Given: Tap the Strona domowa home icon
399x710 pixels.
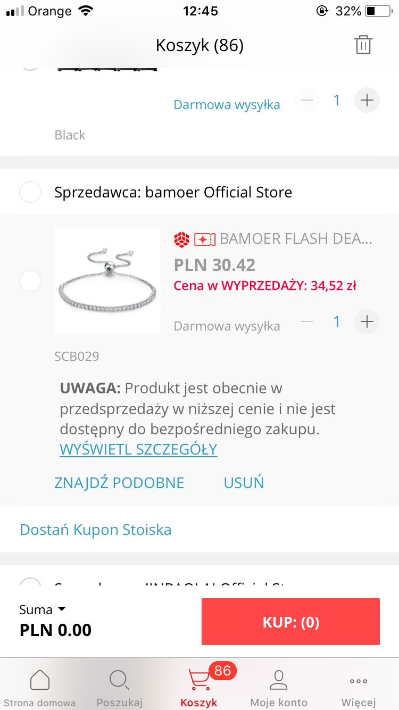Looking at the screenshot, I should 40,680.
